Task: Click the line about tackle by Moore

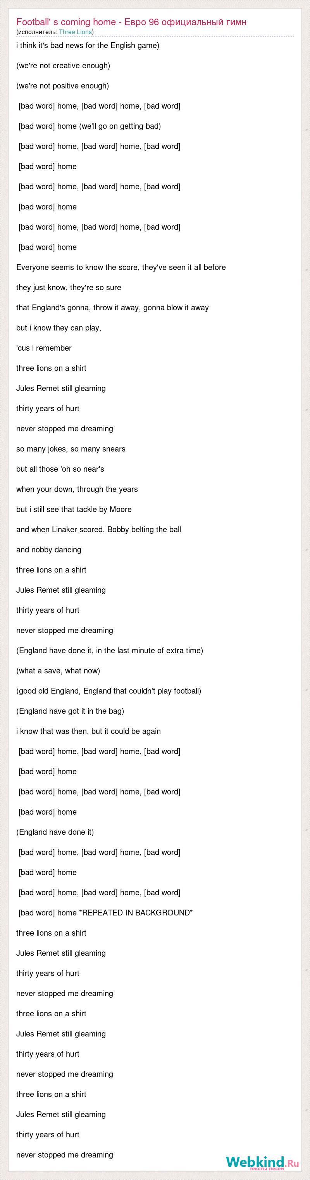Action: point(74,509)
